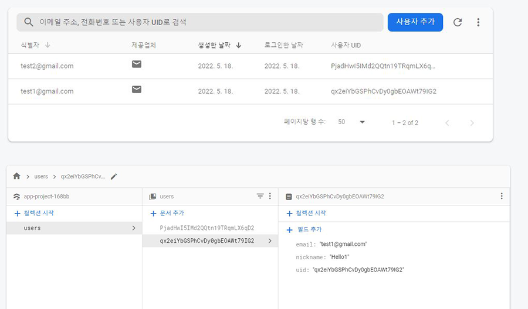This screenshot has height=309, width=528.
Task: Refresh the user list
Action: pyautogui.click(x=457, y=22)
